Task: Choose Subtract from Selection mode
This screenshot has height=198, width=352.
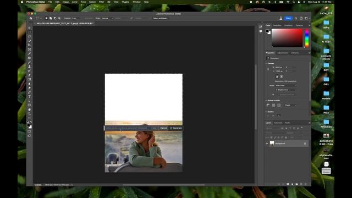Action: [55, 18]
